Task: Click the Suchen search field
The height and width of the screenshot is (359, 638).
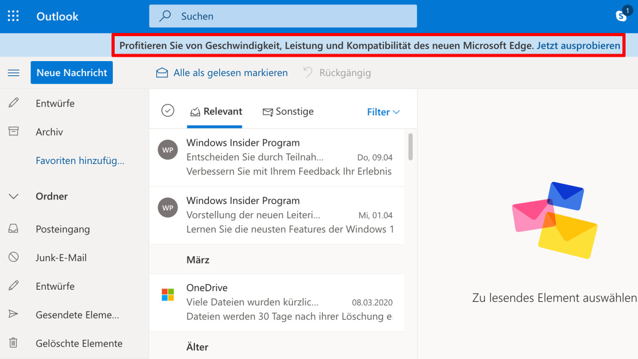Action: 283,16
